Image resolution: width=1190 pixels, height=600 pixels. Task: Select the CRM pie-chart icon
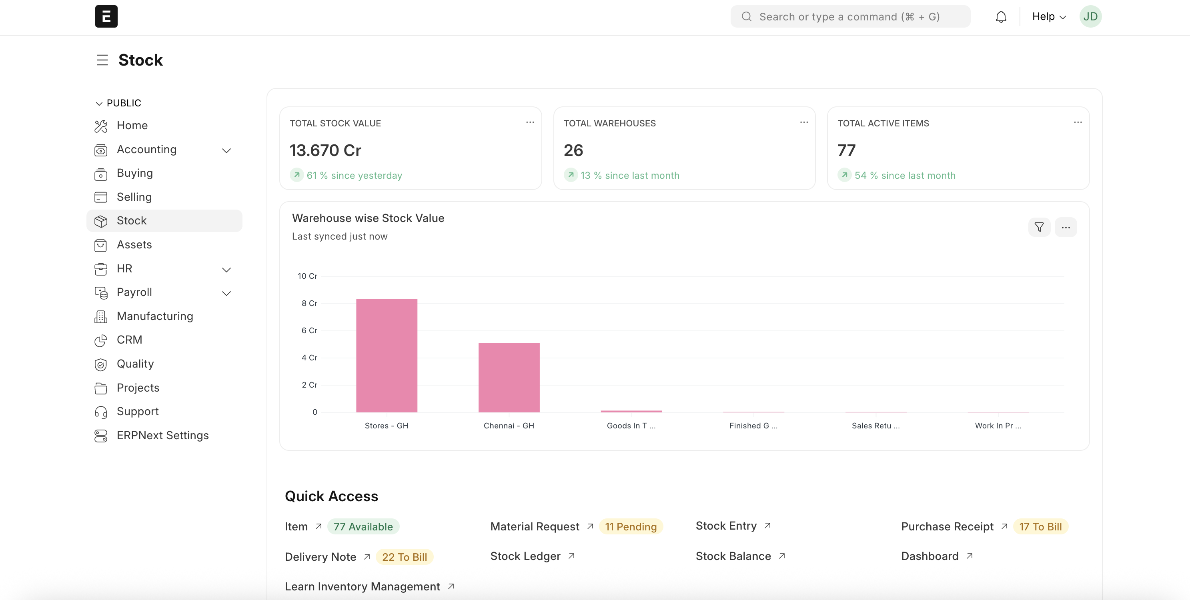click(x=102, y=340)
